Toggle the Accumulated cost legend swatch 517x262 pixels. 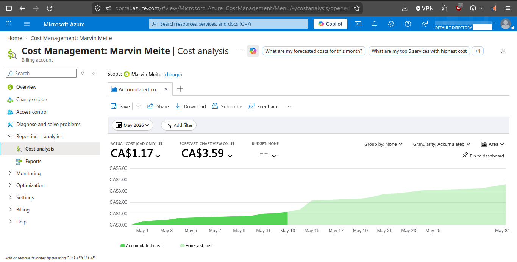pyautogui.click(x=123, y=245)
